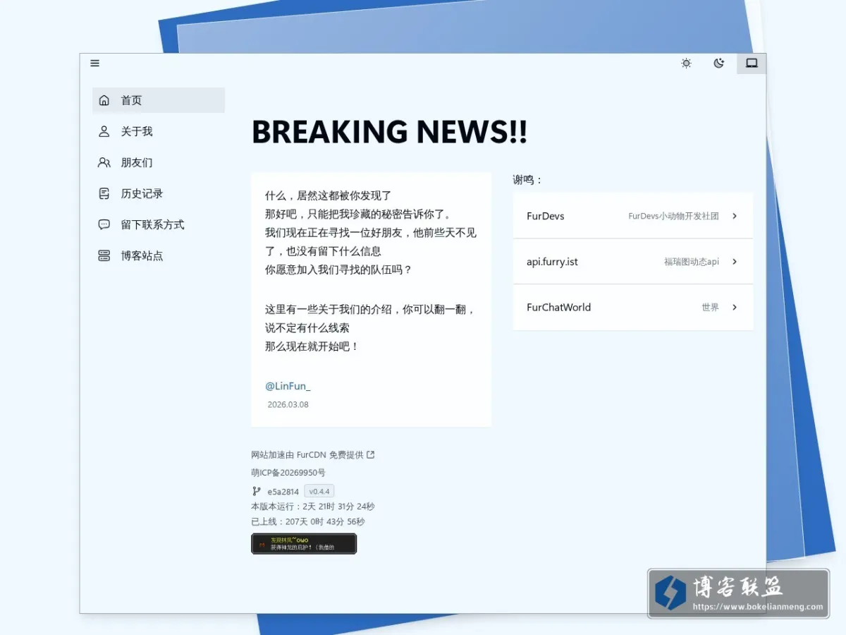
Task: Switch to dark theme moon icon
Action: click(x=718, y=64)
